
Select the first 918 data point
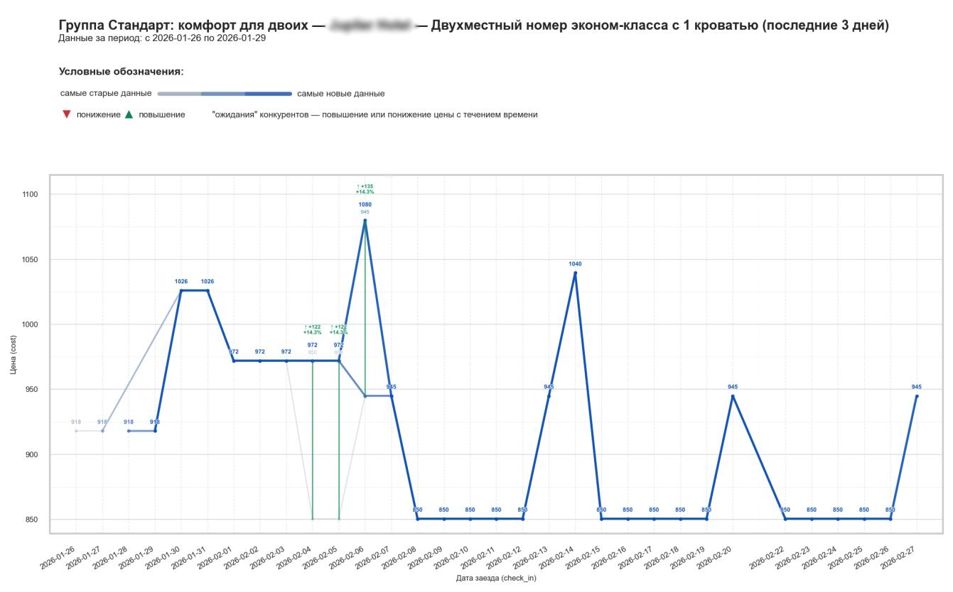pyautogui.click(x=75, y=429)
